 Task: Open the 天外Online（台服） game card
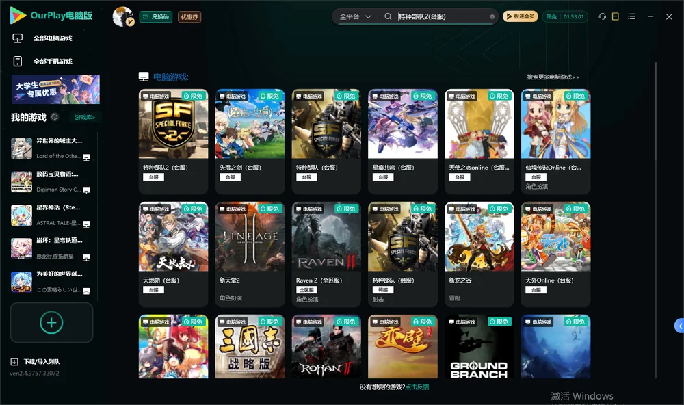pos(555,254)
